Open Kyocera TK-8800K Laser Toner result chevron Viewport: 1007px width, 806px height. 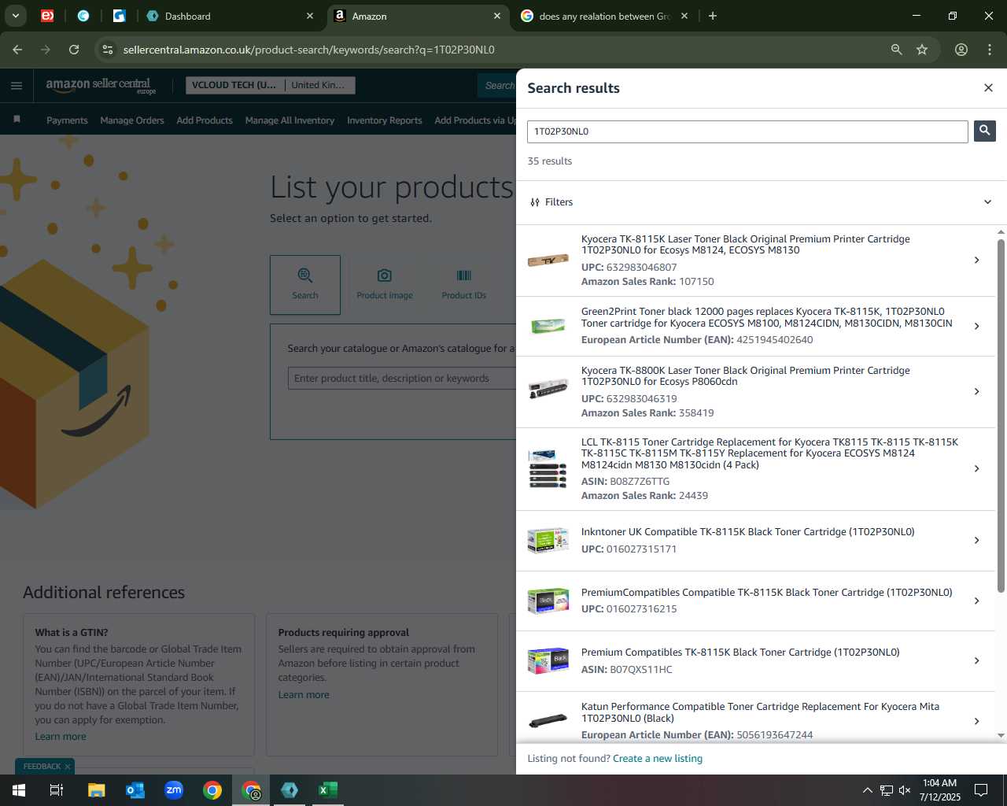point(976,391)
